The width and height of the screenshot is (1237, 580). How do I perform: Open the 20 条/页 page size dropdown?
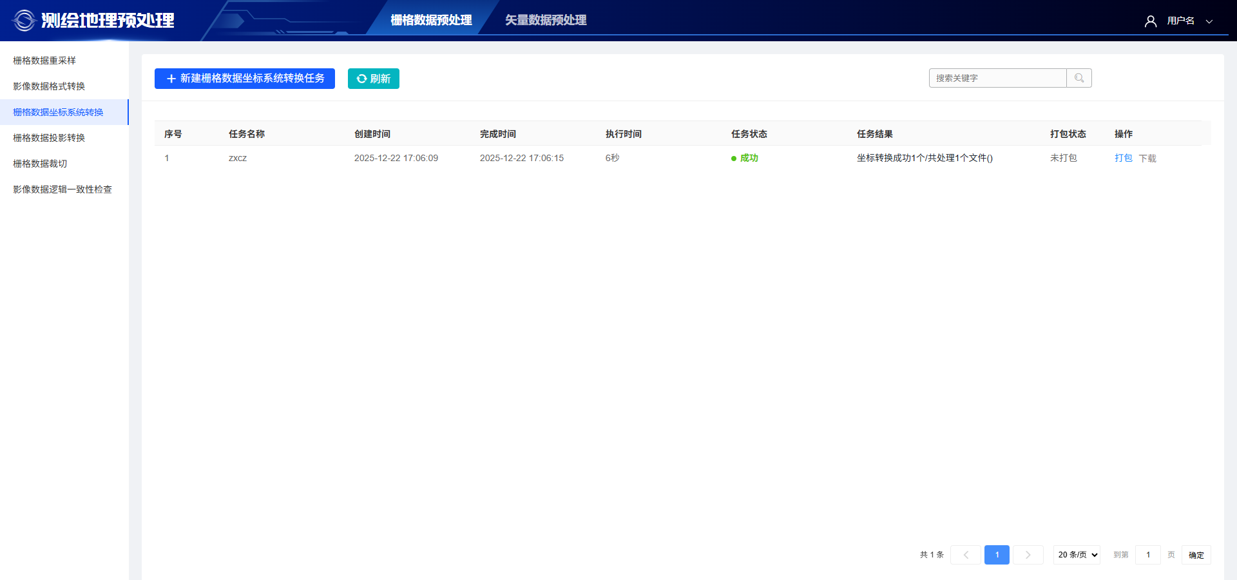(x=1077, y=555)
